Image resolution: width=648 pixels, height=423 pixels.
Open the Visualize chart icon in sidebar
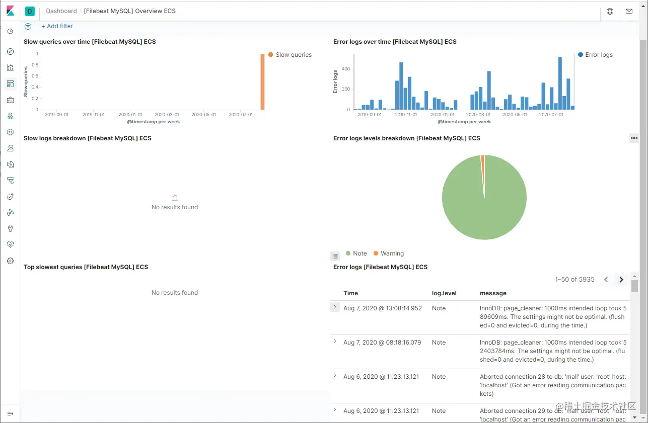(x=10, y=67)
